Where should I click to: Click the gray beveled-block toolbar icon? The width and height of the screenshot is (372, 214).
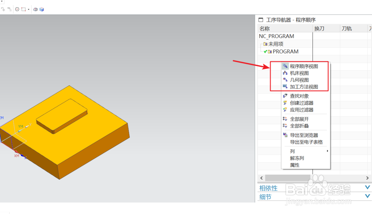pyautogui.click(x=35, y=9)
